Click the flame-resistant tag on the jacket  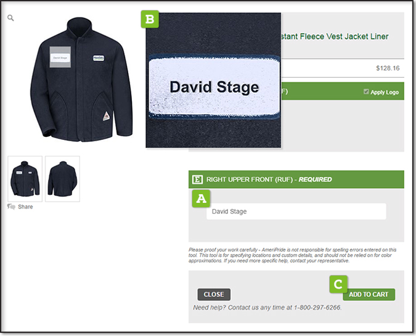106,117
